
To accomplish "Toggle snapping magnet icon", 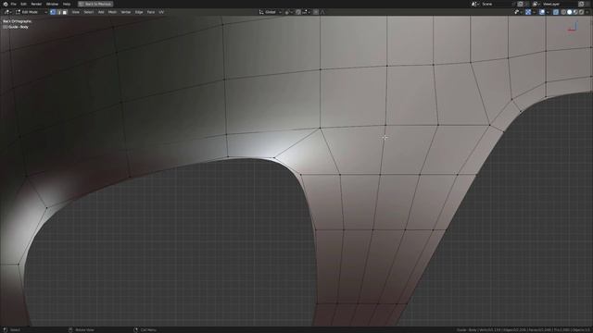I will (x=298, y=12).
